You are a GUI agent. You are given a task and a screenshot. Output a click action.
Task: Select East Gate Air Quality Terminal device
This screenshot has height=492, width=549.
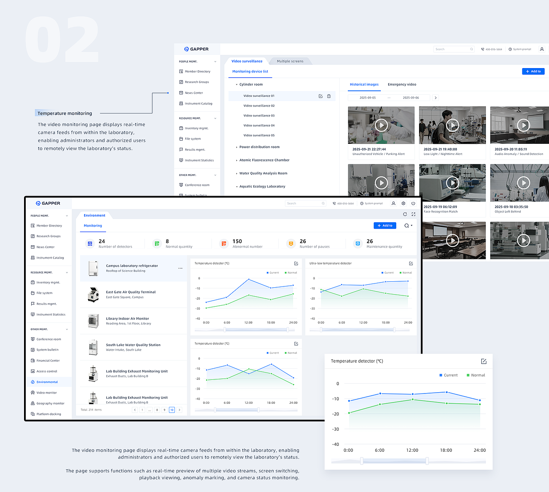point(133,295)
